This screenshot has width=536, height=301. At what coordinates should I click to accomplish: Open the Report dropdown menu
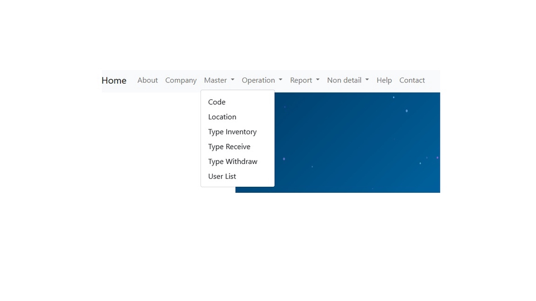[x=304, y=80]
